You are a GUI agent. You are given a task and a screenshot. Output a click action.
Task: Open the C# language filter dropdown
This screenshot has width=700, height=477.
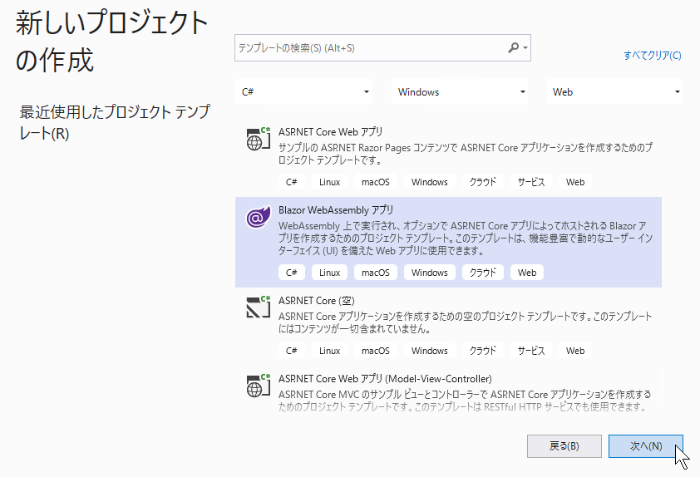click(306, 92)
